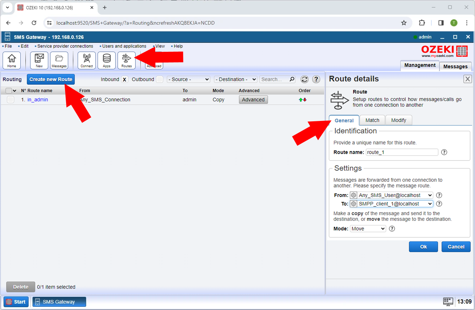Open the Mode dropdown
This screenshot has width=475, height=310.
[368, 229]
